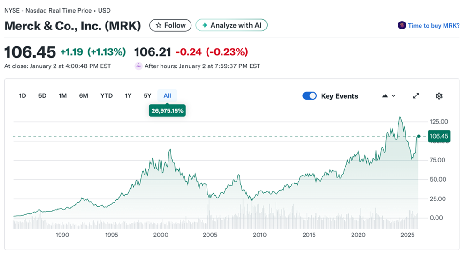Open the Time to buy MRK? link
467x257 pixels.
[434, 26]
